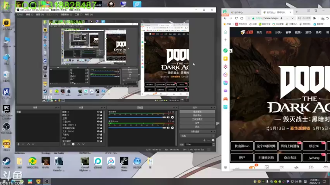Hide the 三国 source
Viewport: 330px width, 185px height.
(98, 118)
